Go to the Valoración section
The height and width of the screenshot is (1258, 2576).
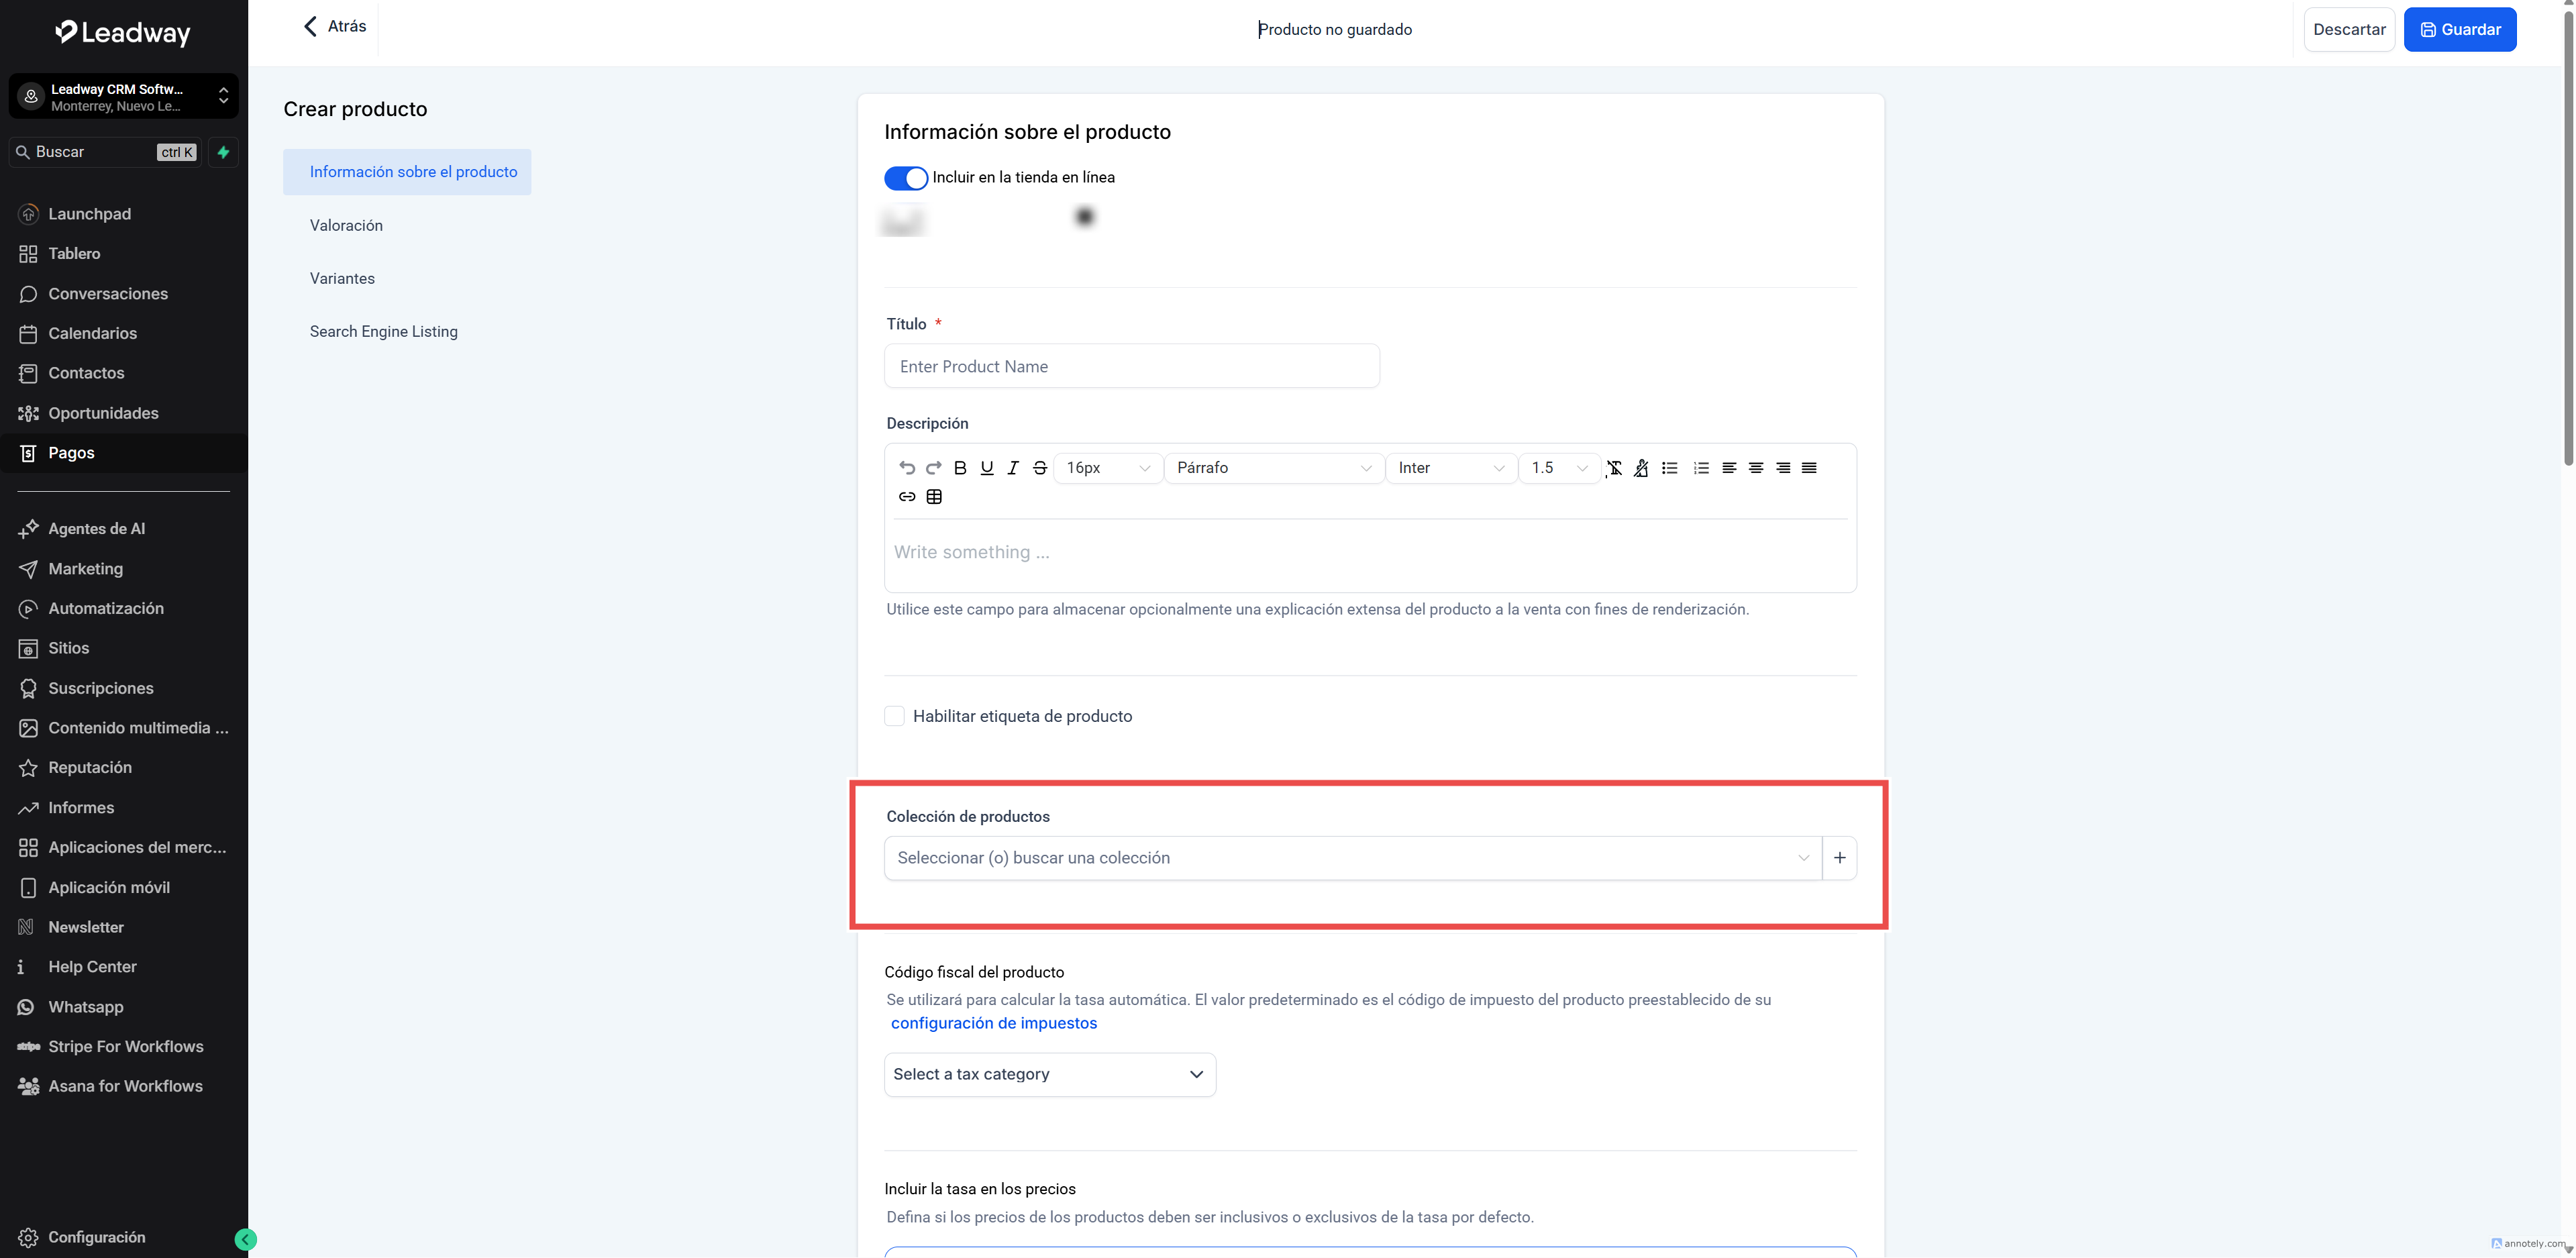click(346, 226)
